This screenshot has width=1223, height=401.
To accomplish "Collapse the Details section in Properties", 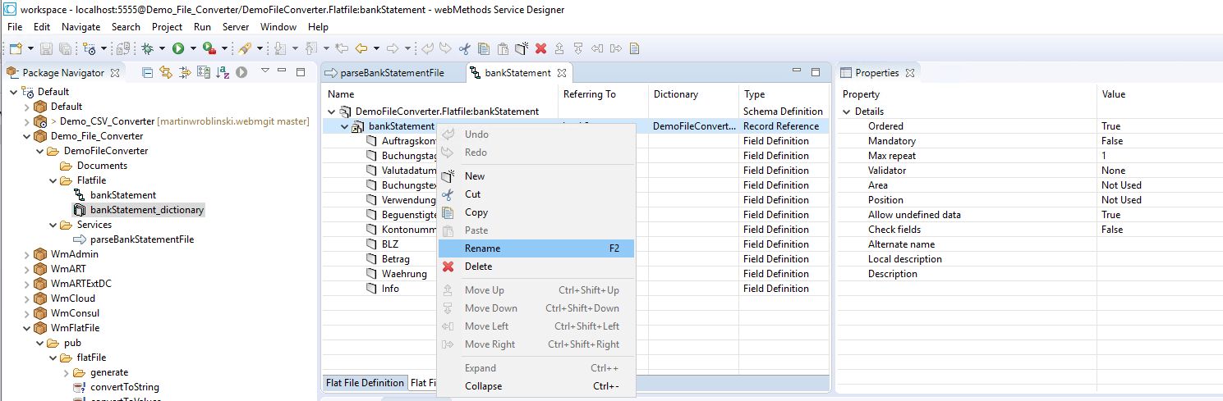I will (x=847, y=112).
